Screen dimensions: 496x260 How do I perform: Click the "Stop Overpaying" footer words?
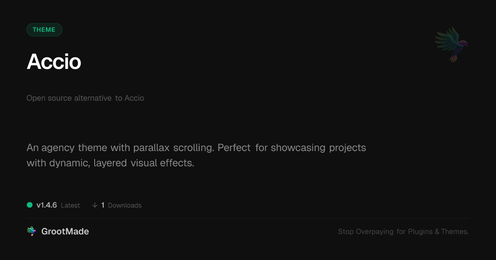(x=366, y=232)
